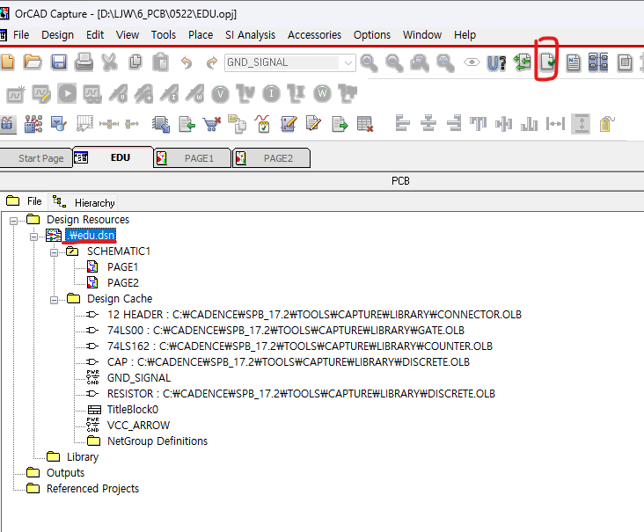Collapse the Design Cache folder node
644x532 pixels.
coord(55,300)
